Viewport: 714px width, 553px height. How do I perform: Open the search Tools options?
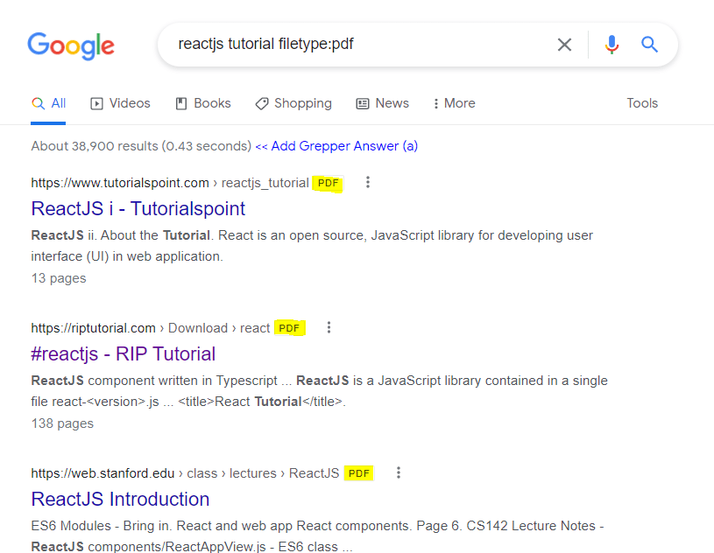(x=642, y=103)
